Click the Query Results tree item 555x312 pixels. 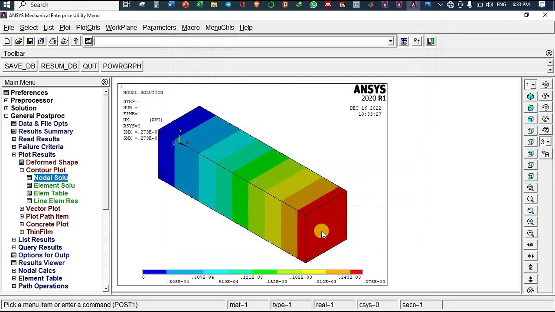[40, 247]
